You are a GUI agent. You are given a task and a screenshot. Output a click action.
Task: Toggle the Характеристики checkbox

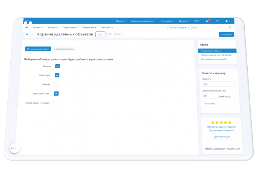(x=56, y=93)
